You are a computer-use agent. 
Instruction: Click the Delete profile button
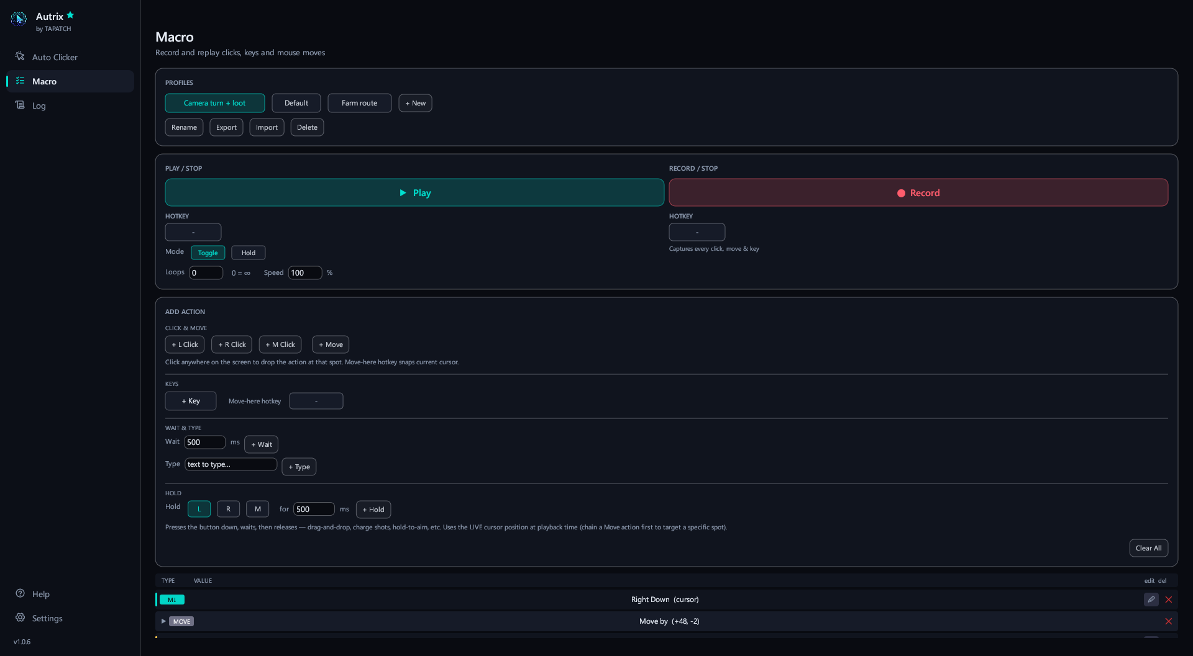(x=307, y=127)
